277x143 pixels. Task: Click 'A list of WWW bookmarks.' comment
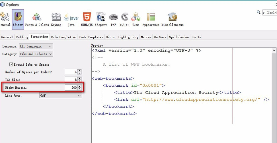136,64
